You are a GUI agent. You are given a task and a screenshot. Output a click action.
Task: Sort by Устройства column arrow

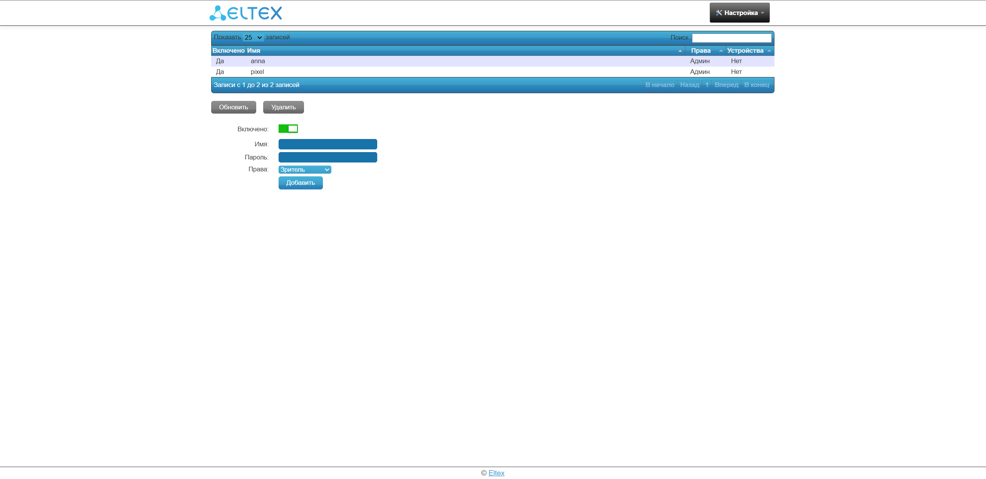[x=769, y=51]
